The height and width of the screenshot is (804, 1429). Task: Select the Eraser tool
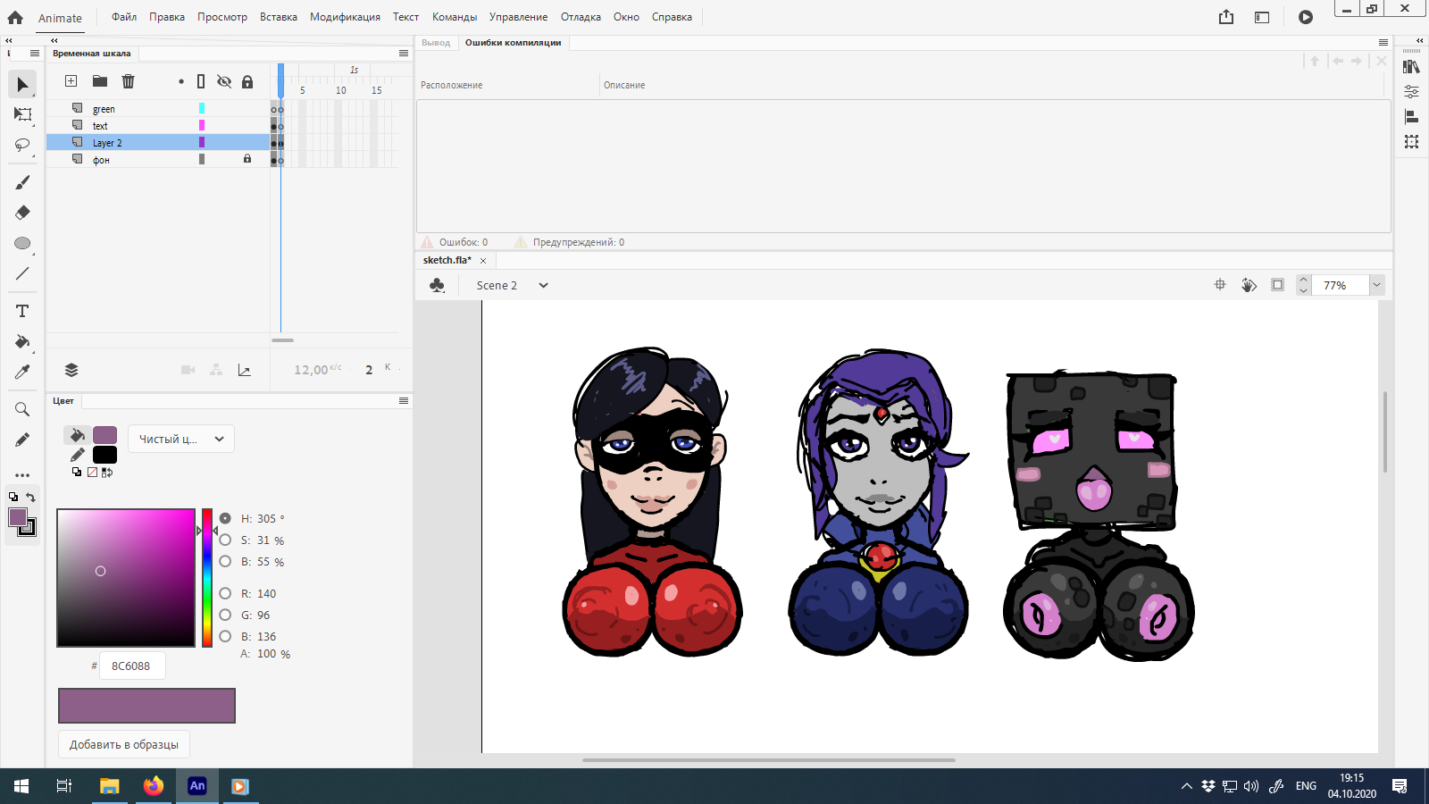pos(22,213)
